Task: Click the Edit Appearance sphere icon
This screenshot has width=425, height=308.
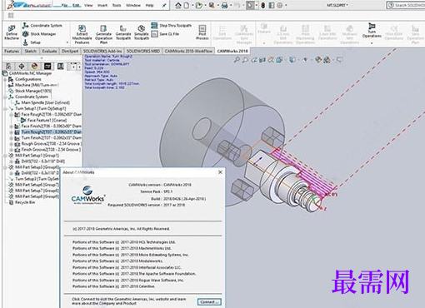Action: (x=318, y=60)
